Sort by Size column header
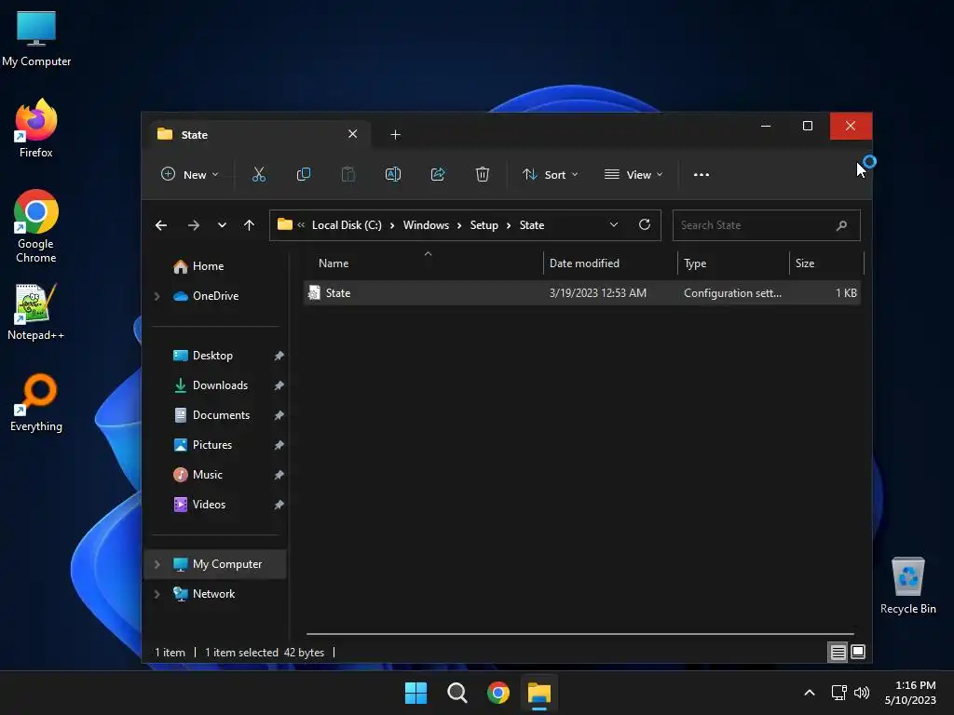Screen dimensions: 954x715 point(826,263)
